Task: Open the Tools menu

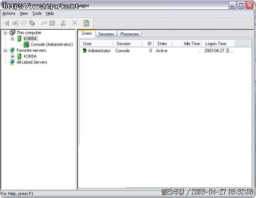Action: (37, 13)
